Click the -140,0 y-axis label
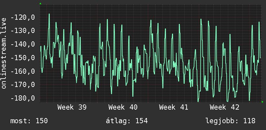The height and width of the screenshot is (130, 266). point(23,44)
